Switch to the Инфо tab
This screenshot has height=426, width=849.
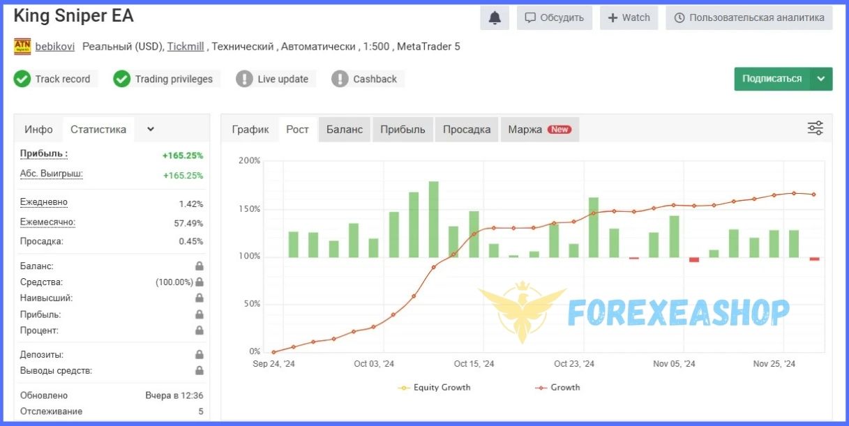tap(38, 129)
